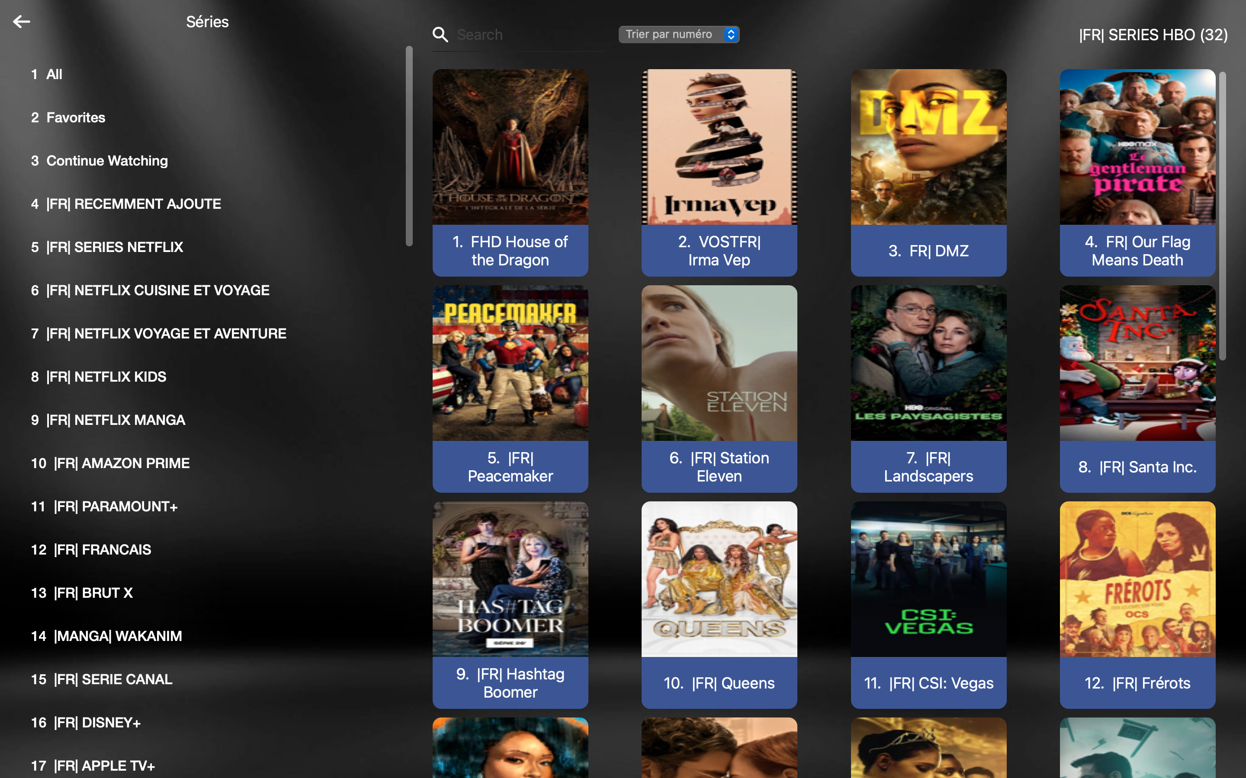This screenshot has width=1246, height=778.
Task: Click title '2. VOSTFR| Irma Vep'
Action: tap(719, 251)
